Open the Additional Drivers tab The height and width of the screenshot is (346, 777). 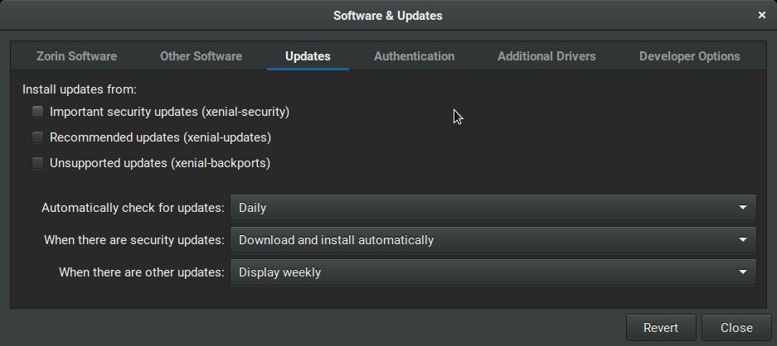[546, 56]
